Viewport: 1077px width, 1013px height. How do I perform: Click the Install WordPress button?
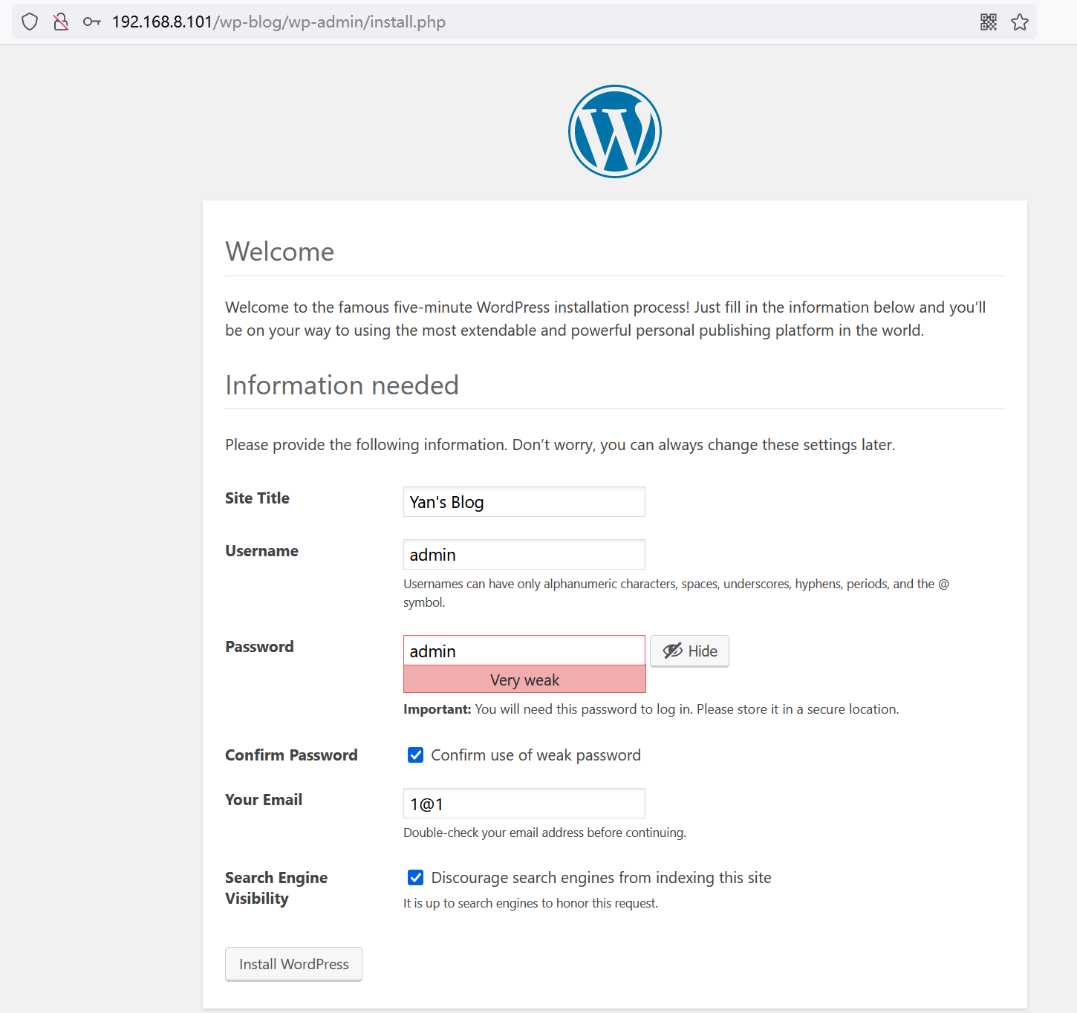tap(293, 964)
